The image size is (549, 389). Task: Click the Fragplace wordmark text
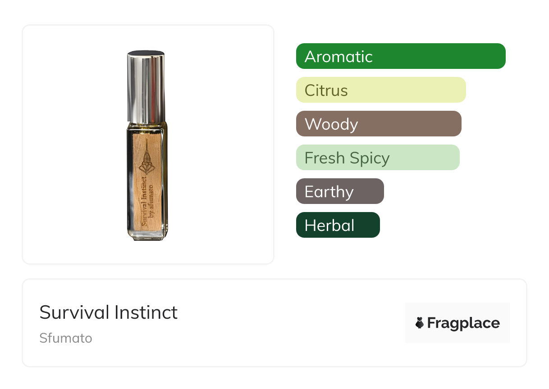(463, 323)
